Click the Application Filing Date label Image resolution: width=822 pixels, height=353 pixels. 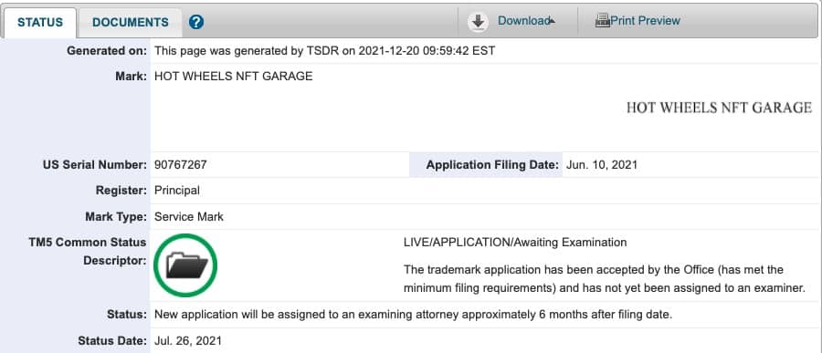(x=492, y=165)
